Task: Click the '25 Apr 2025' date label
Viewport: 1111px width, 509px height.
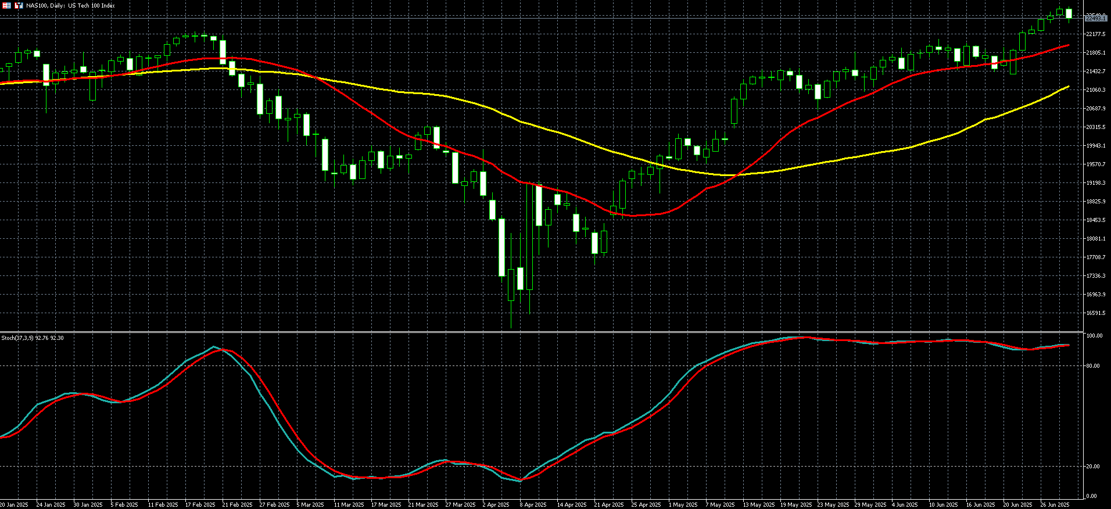Action: point(646,505)
